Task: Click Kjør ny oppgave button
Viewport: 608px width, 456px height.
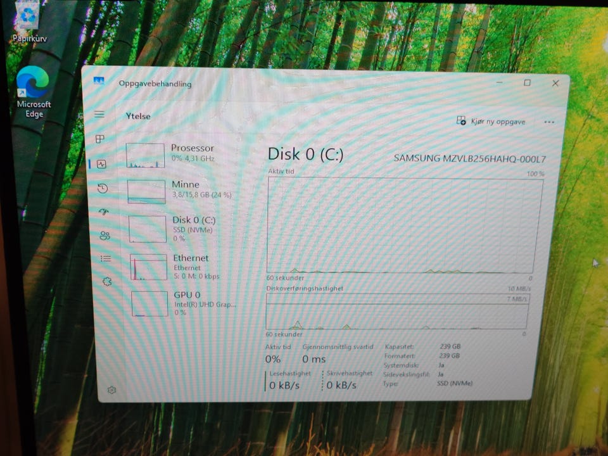Action: [x=491, y=122]
